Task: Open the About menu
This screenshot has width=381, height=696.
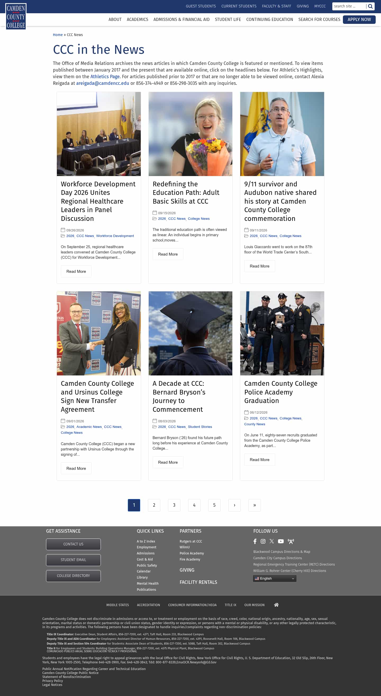Action: click(x=115, y=19)
